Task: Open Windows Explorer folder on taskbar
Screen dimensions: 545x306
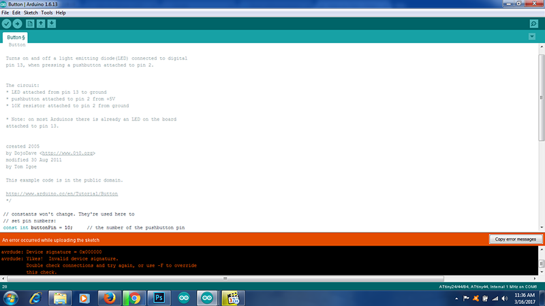Action: (60, 299)
